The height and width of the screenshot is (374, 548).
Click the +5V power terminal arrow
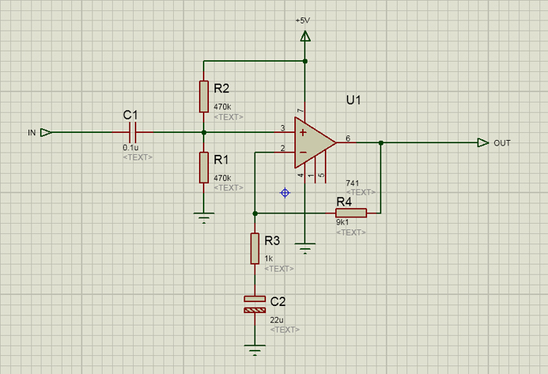click(305, 36)
